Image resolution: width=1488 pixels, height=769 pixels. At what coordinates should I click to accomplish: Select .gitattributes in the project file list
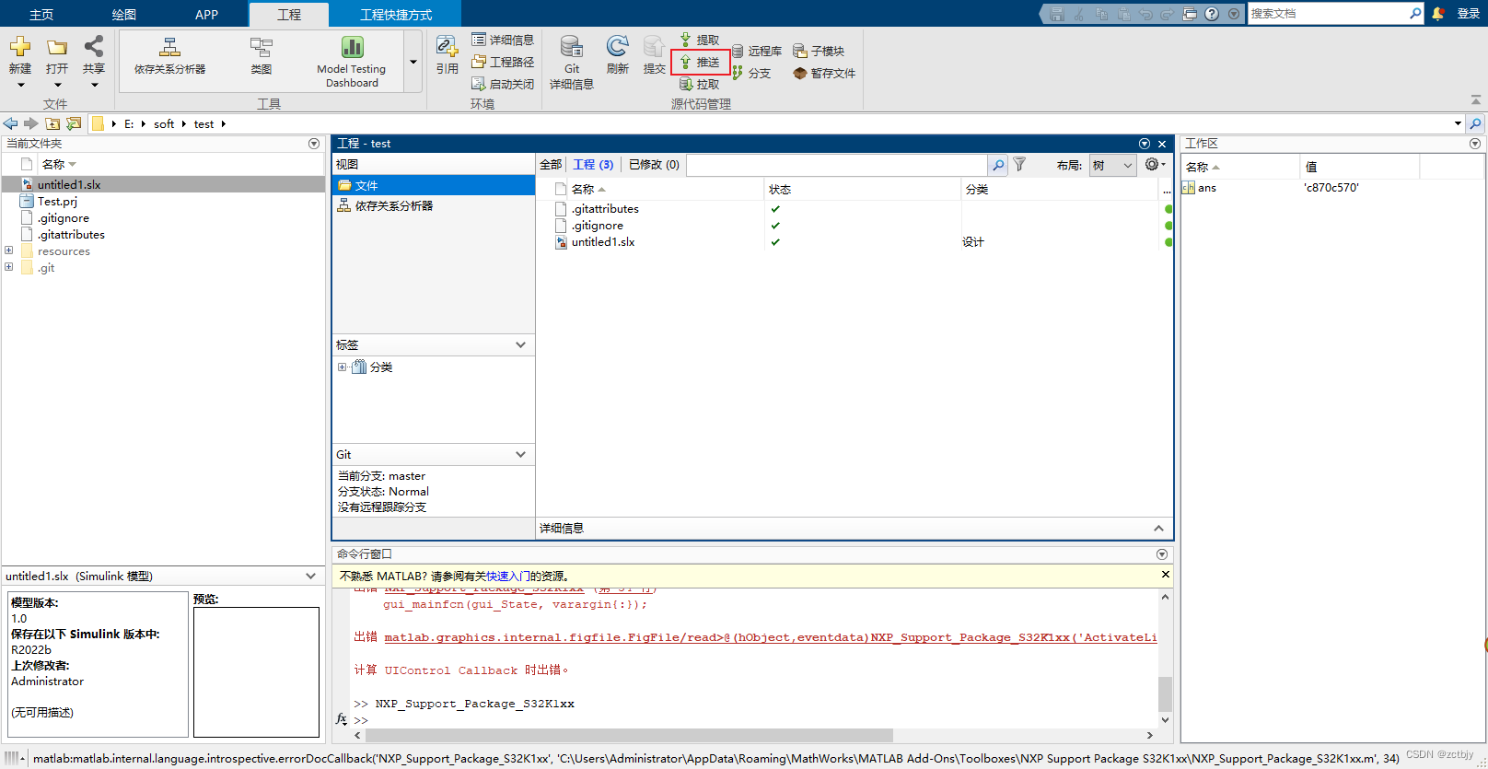coord(605,209)
